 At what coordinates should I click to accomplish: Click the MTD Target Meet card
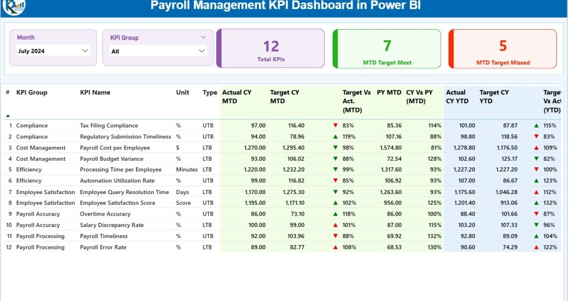(x=387, y=49)
